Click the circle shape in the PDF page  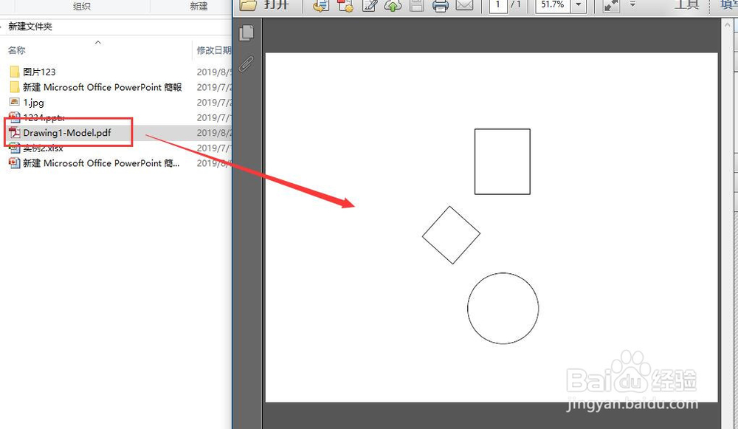[503, 309]
